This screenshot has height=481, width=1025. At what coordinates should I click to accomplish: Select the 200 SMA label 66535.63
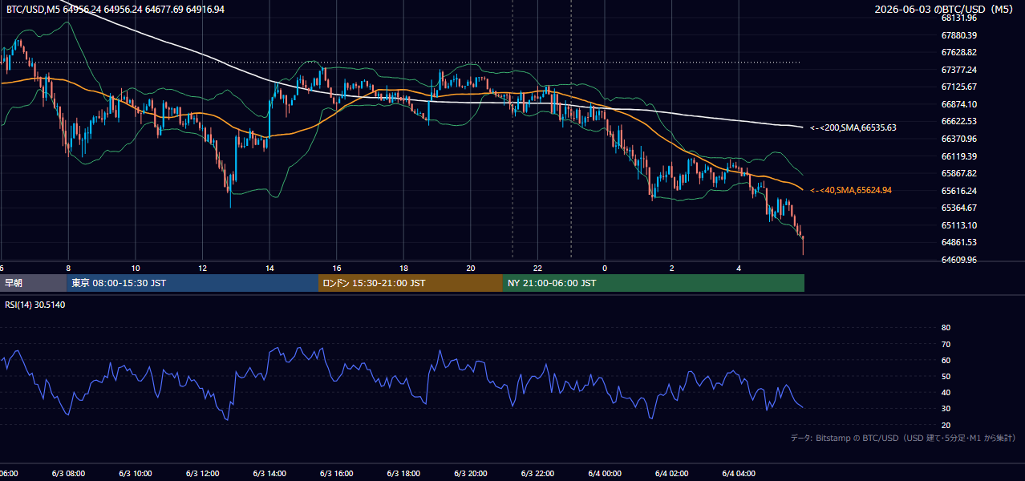point(853,127)
